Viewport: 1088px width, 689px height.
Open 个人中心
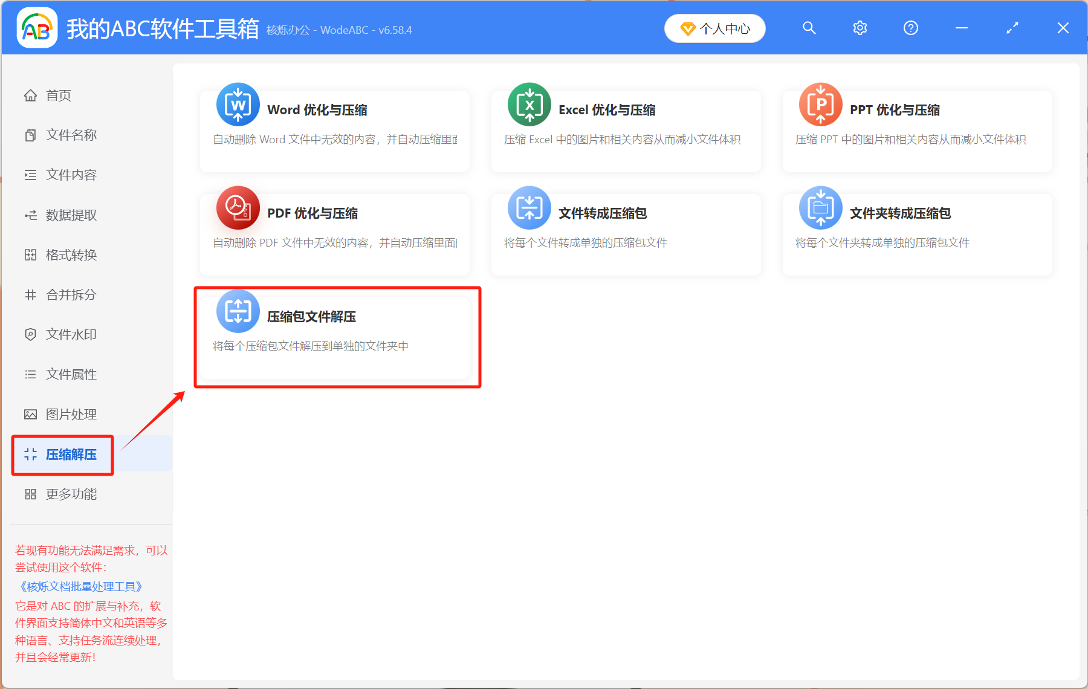tap(714, 28)
